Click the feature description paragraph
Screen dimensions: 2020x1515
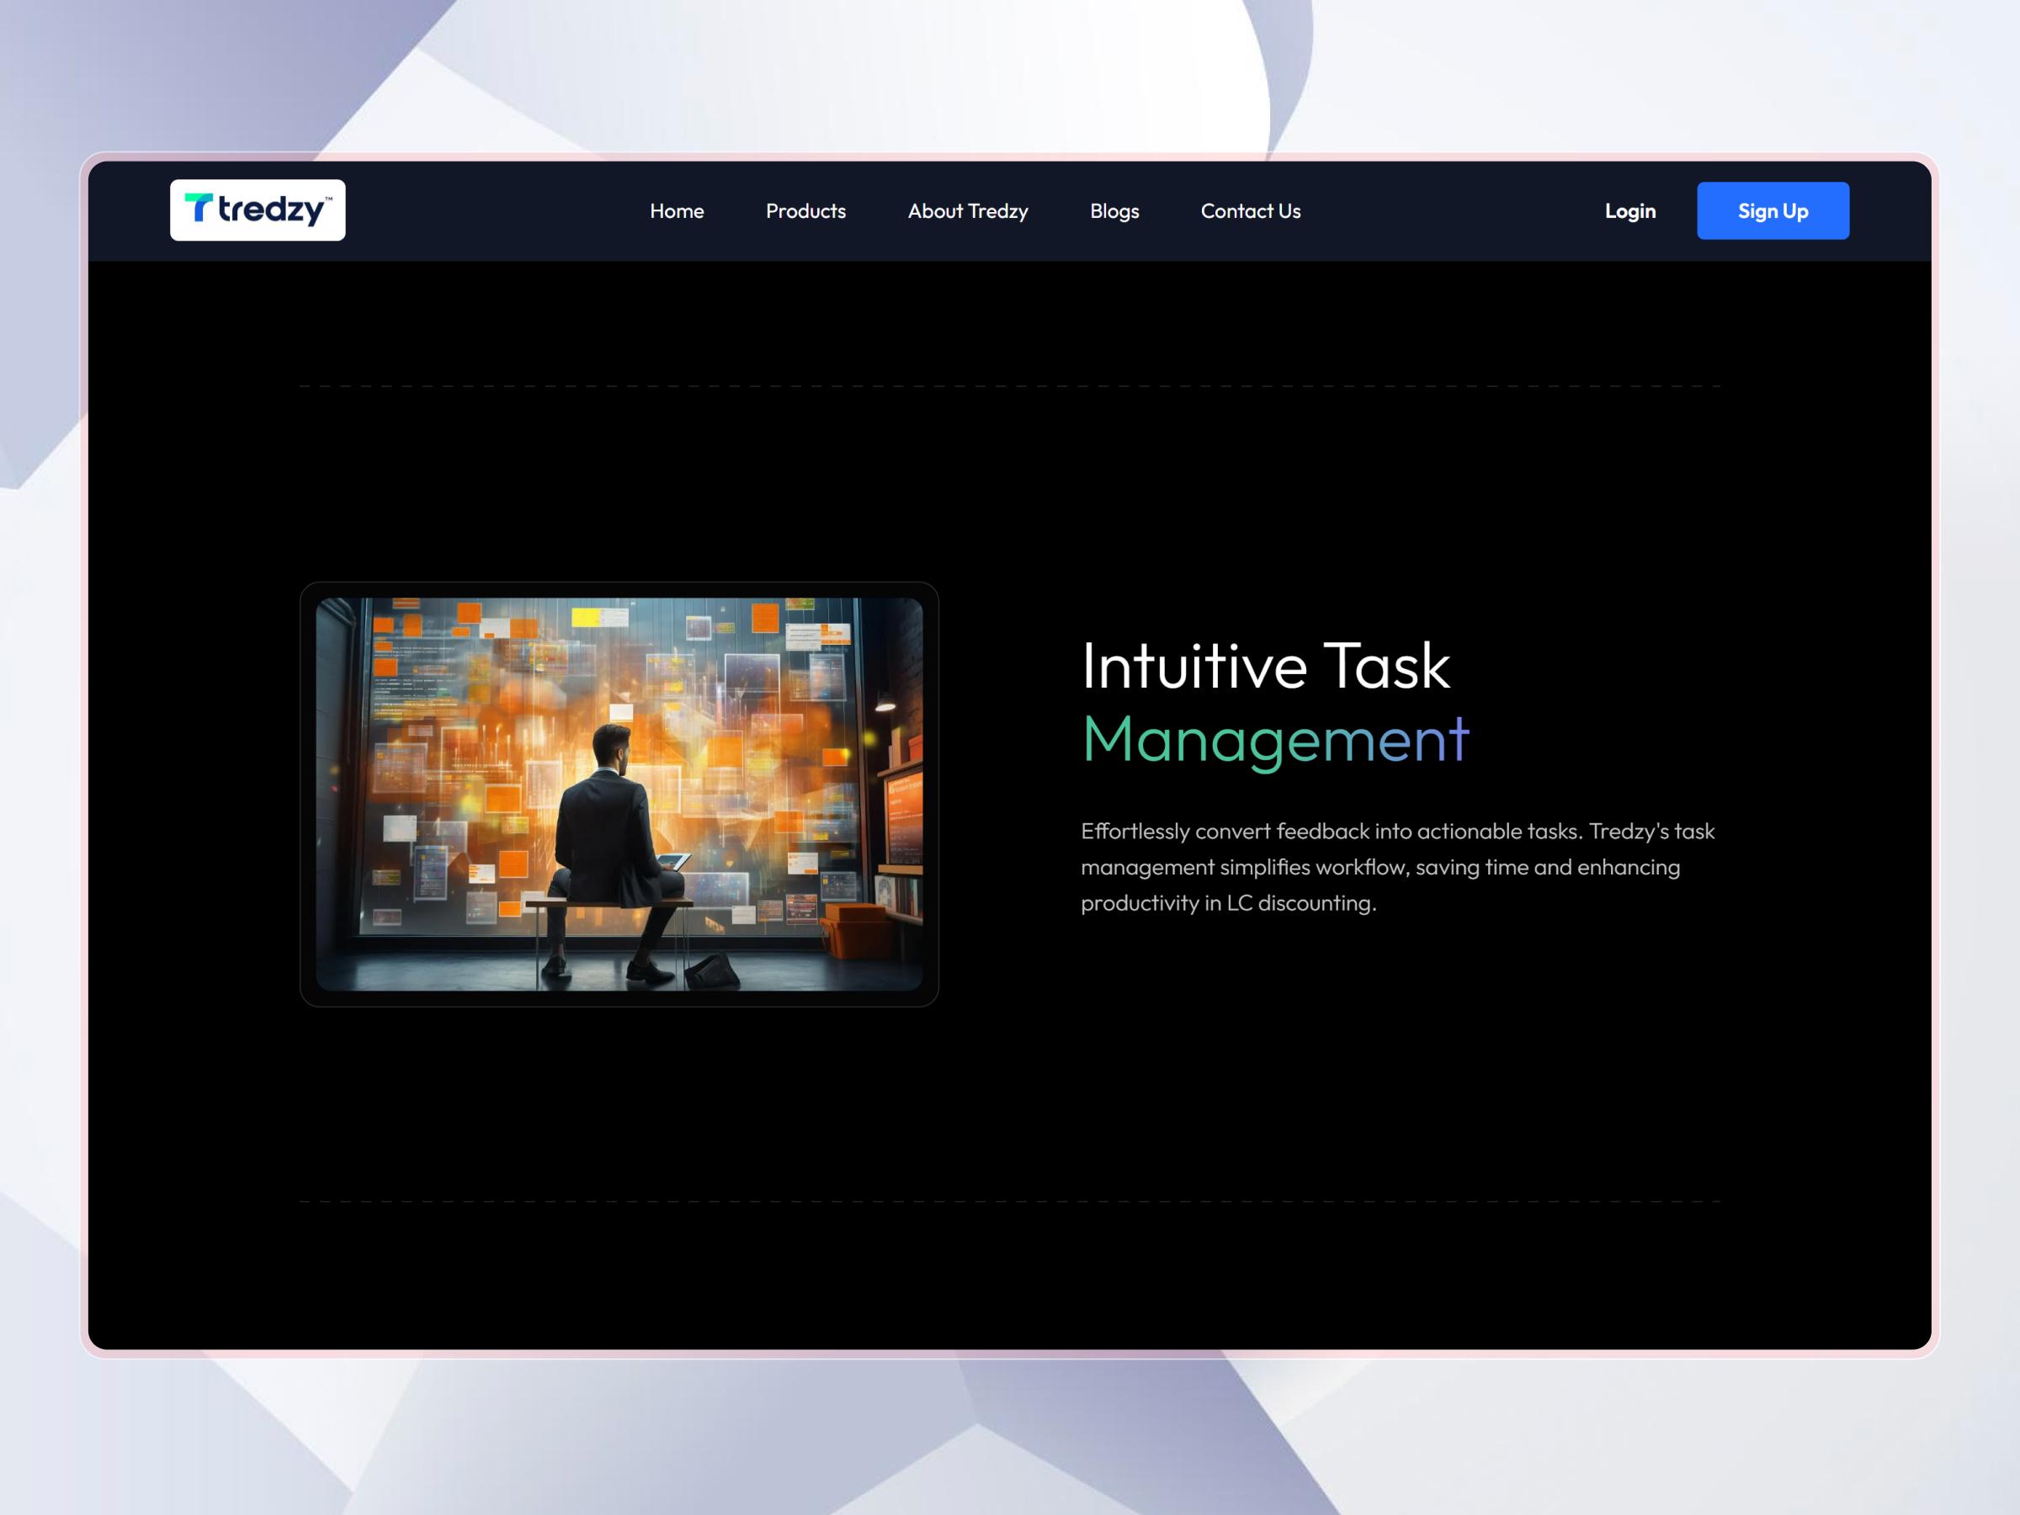1397,868
